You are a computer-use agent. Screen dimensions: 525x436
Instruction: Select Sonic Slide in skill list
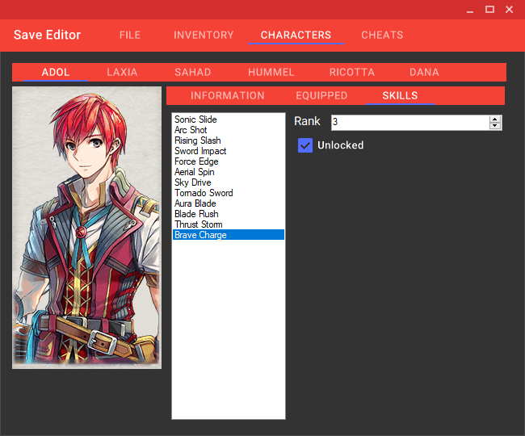(229, 119)
